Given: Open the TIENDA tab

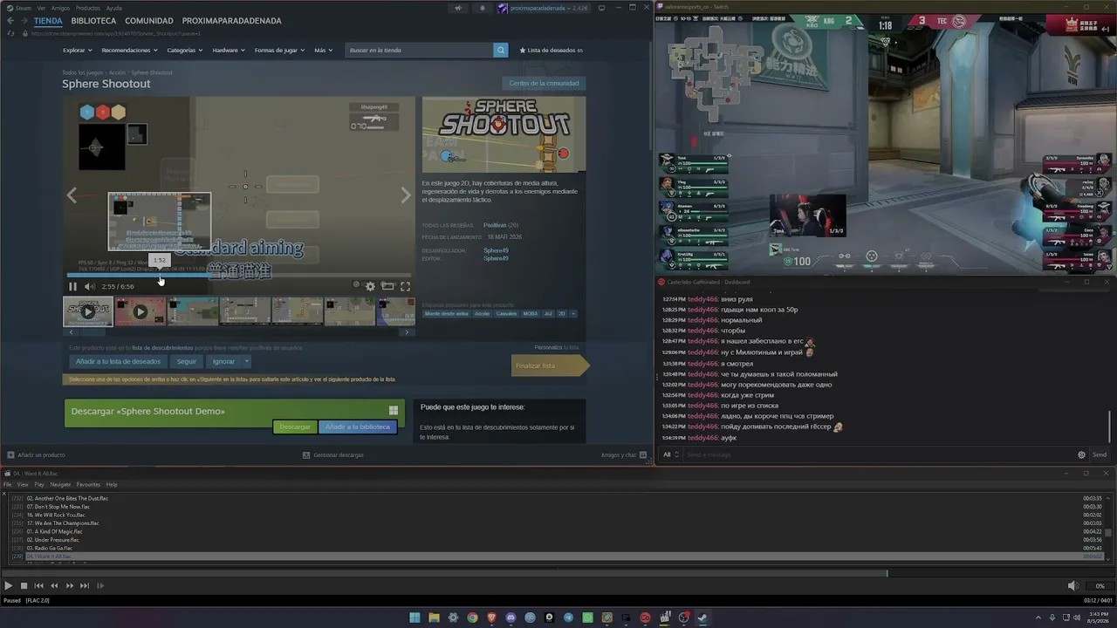Looking at the screenshot, I should pyautogui.click(x=48, y=21).
